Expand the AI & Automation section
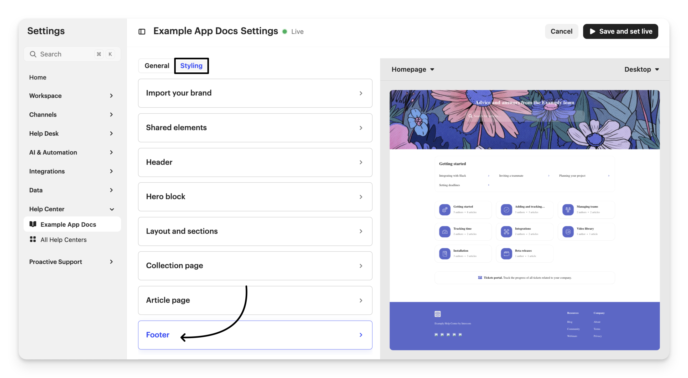Screen dimensions: 688x378 coord(111,152)
